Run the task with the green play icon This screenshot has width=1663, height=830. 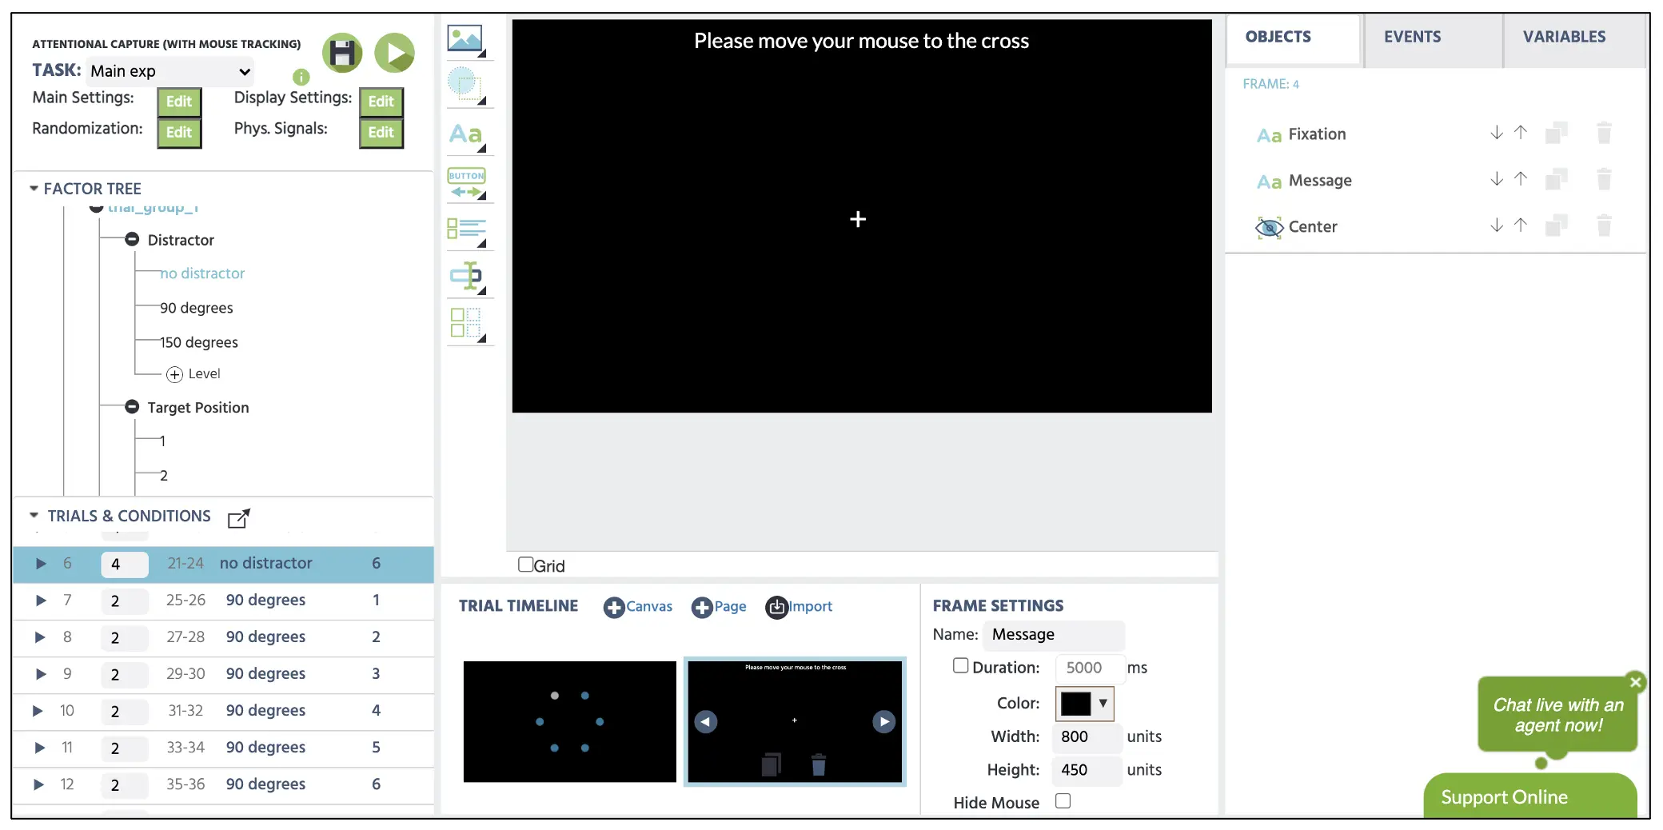[x=395, y=53]
